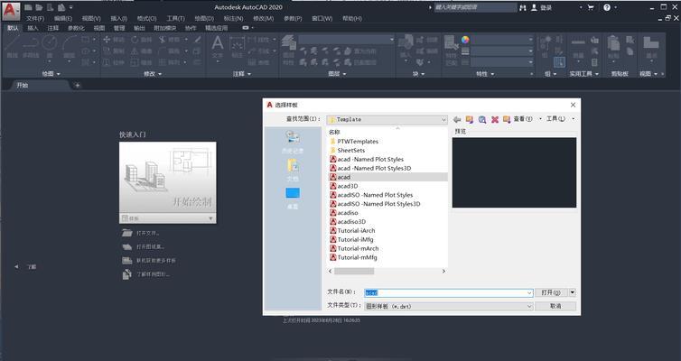This screenshot has height=361, width=681.
Task: Click the red X delete icon in the dialog
Action: pos(495,119)
